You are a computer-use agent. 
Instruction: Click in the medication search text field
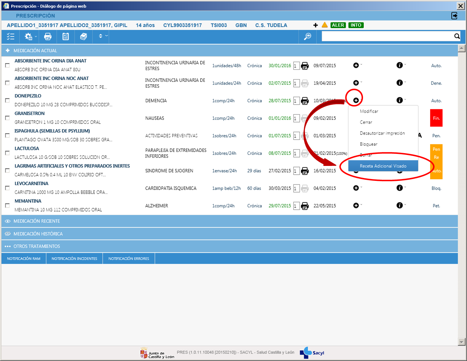point(387,36)
